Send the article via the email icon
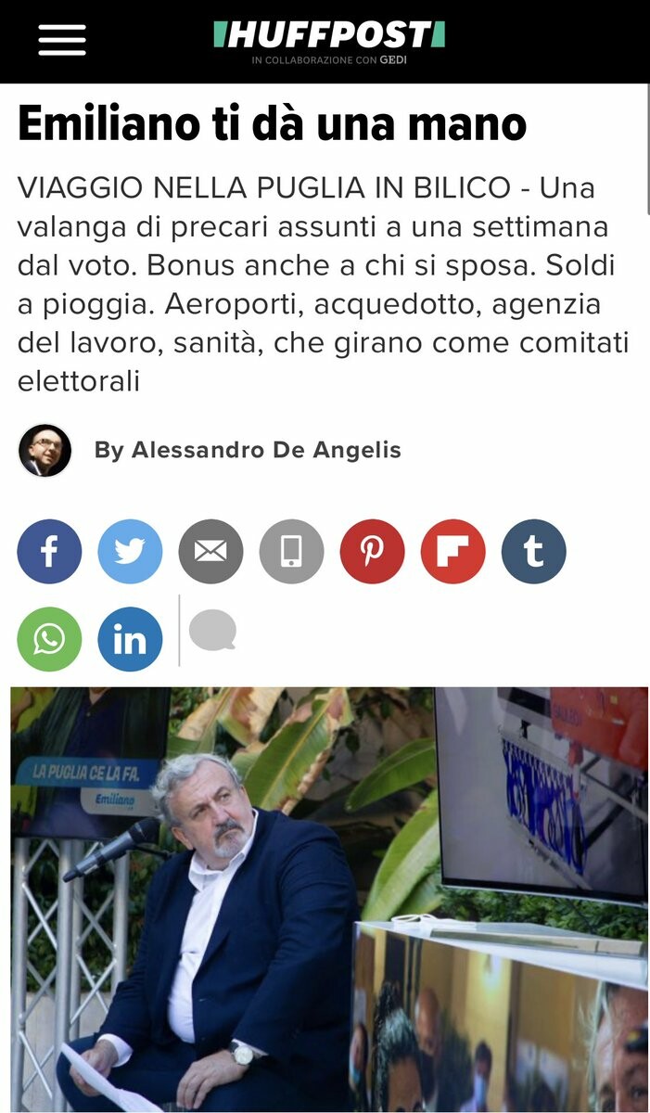The image size is (650, 1113). pyautogui.click(x=210, y=552)
